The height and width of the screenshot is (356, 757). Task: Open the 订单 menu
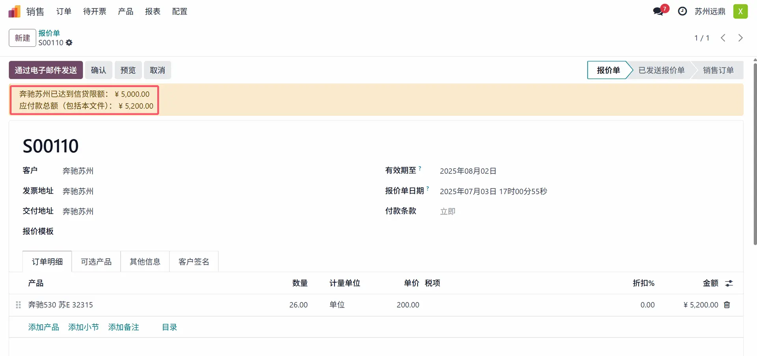pos(64,11)
